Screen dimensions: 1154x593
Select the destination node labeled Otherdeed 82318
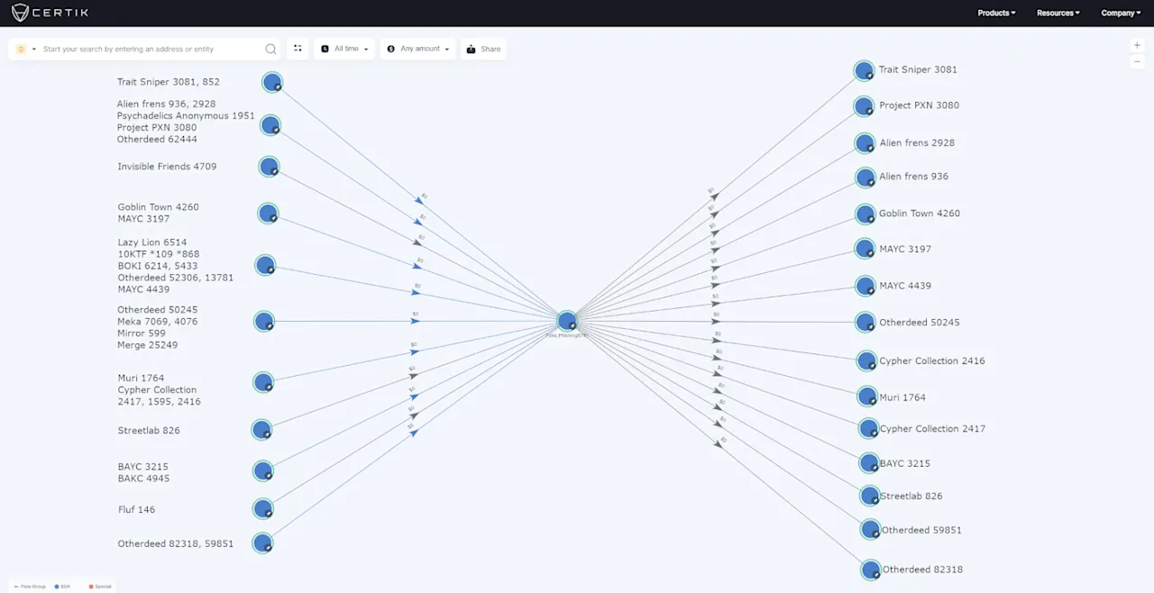point(871,570)
